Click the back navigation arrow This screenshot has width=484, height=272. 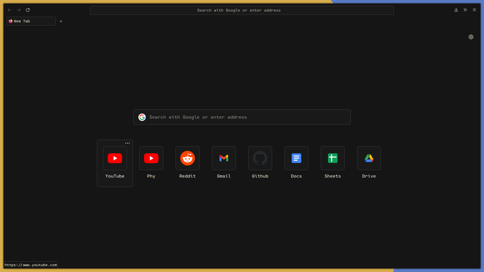(x=10, y=10)
